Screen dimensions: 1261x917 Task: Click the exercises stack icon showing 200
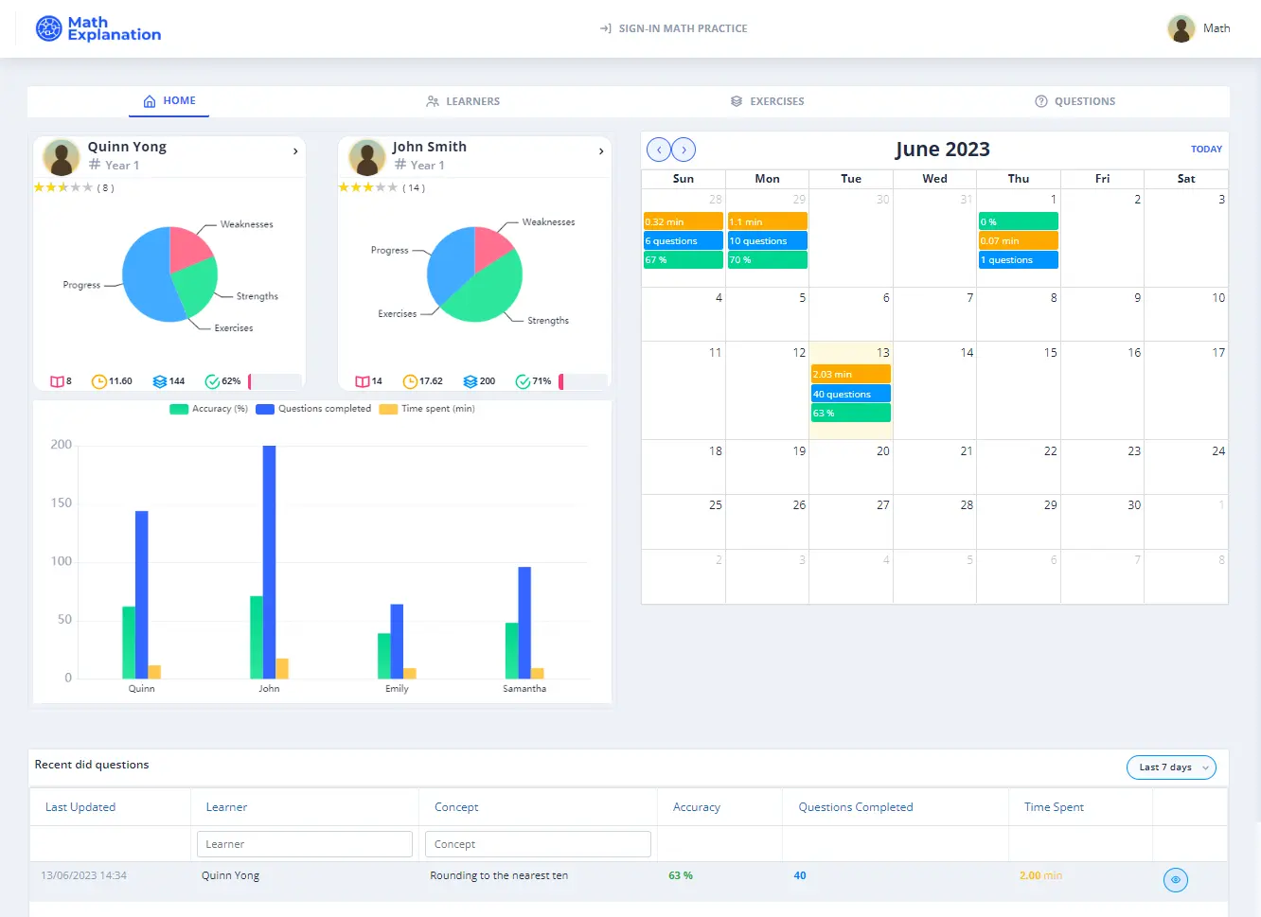471,380
